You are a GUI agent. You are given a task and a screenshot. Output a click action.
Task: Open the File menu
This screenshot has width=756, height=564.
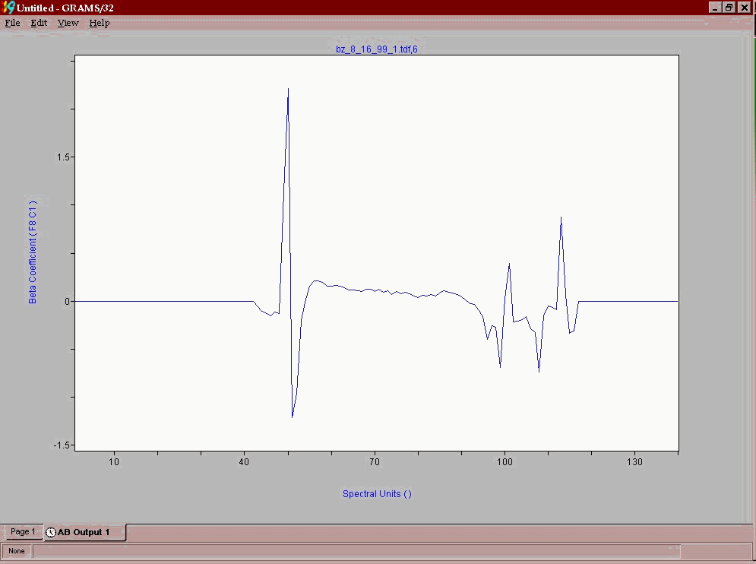11,23
